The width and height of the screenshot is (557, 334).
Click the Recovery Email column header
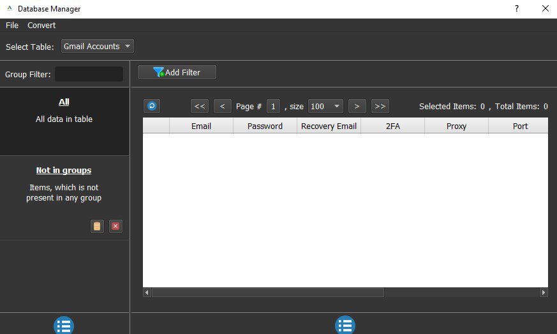(329, 126)
